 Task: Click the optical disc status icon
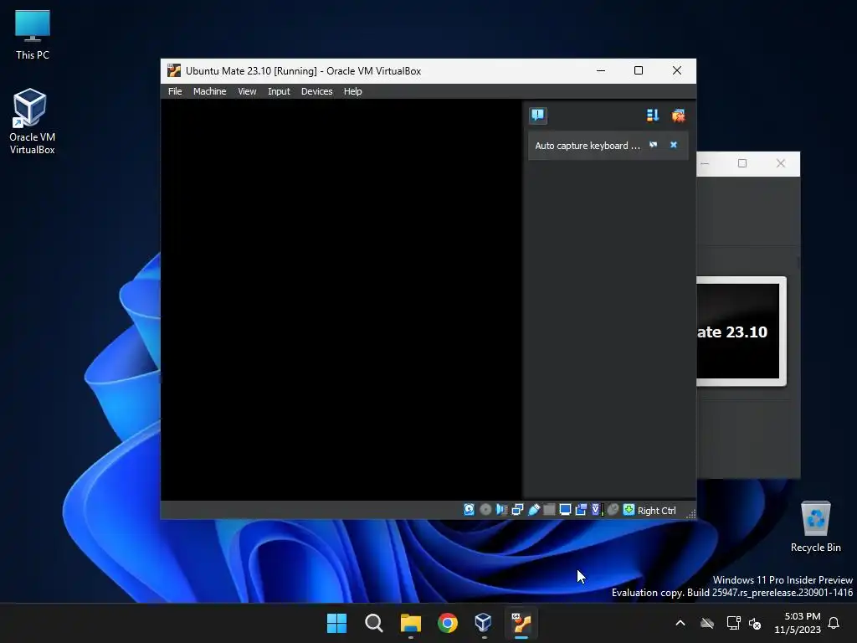coord(485,510)
